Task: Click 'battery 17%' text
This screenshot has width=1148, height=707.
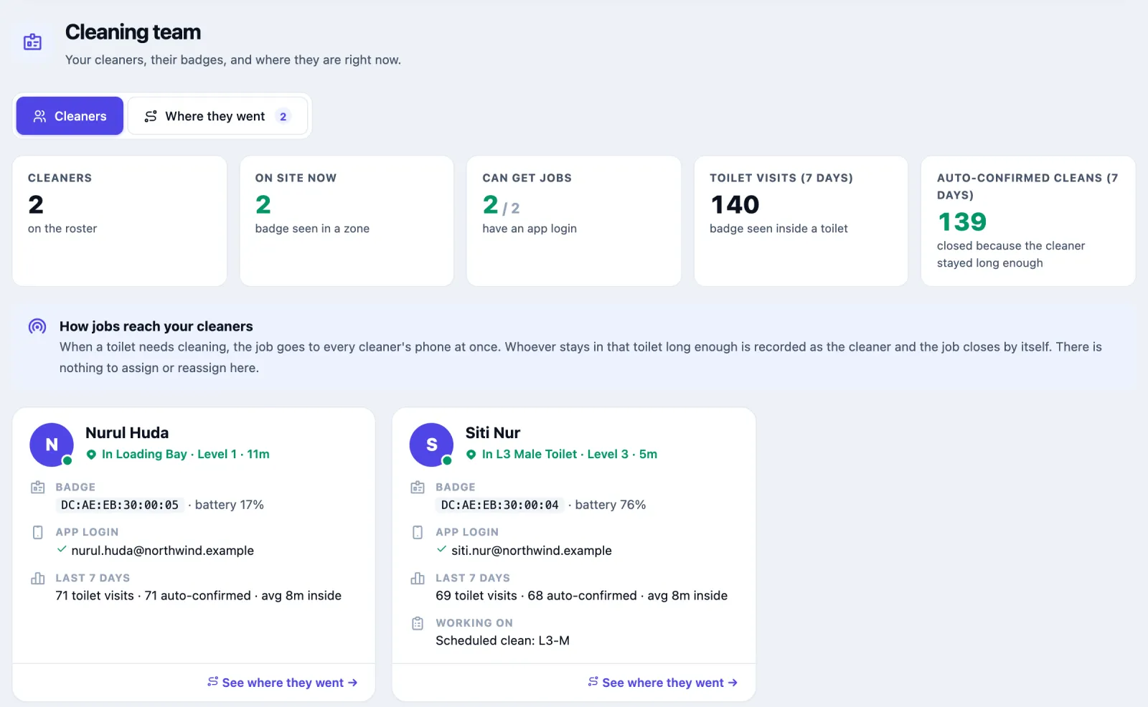Action: tap(230, 506)
